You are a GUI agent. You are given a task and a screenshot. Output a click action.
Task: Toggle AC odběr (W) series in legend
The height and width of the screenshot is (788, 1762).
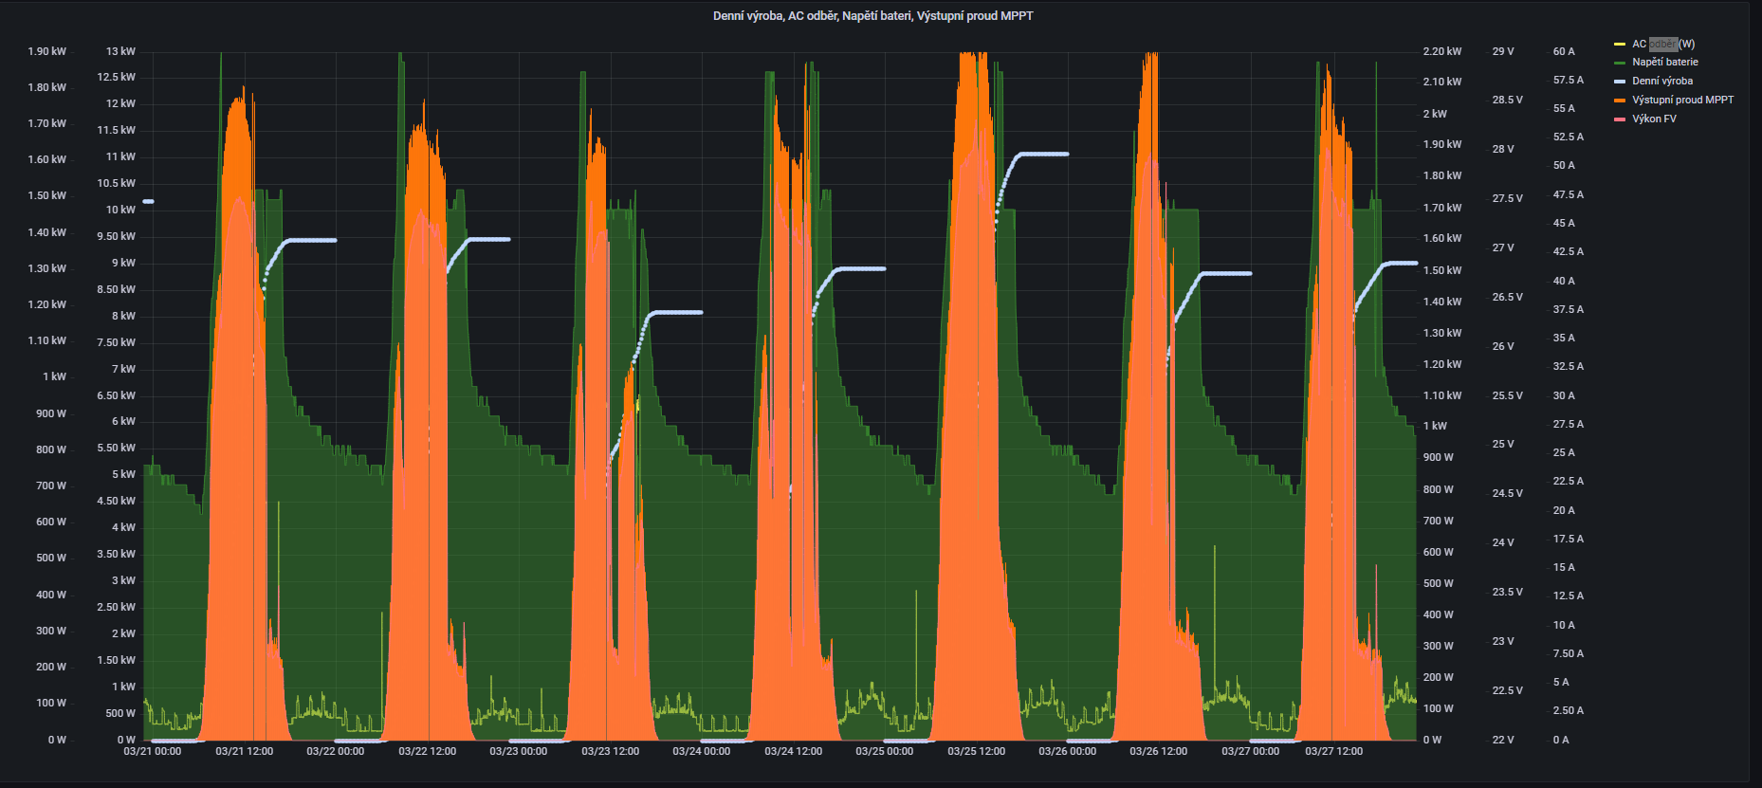(x=1662, y=44)
